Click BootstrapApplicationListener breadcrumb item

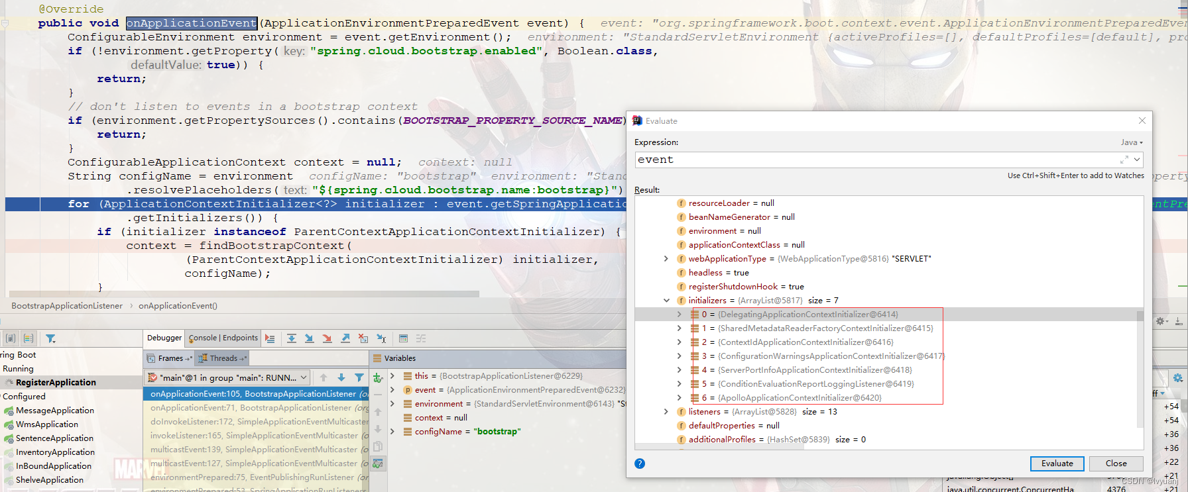(x=67, y=306)
